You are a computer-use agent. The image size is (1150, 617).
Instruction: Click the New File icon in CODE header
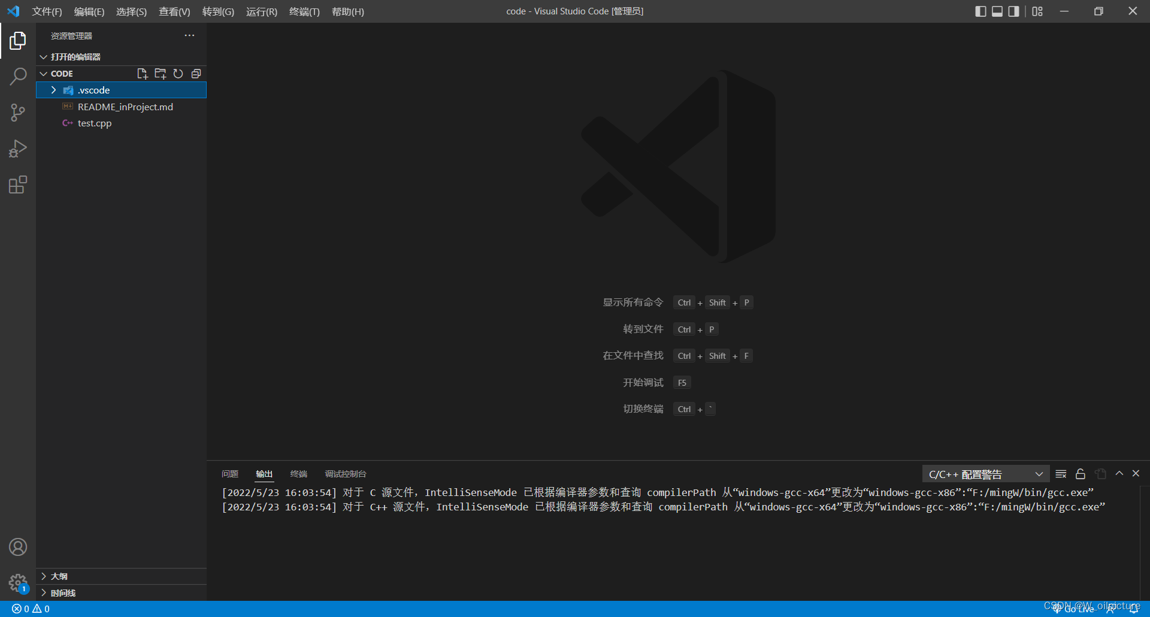point(142,74)
